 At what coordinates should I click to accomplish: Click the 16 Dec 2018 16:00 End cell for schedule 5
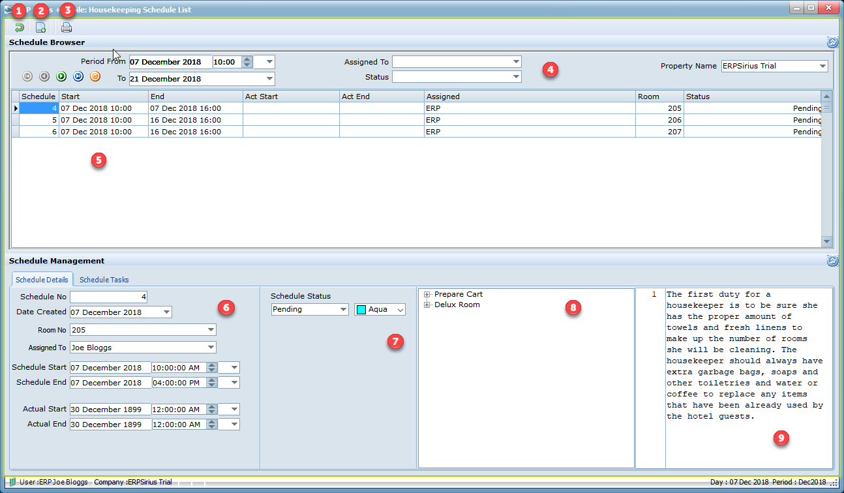(x=196, y=120)
